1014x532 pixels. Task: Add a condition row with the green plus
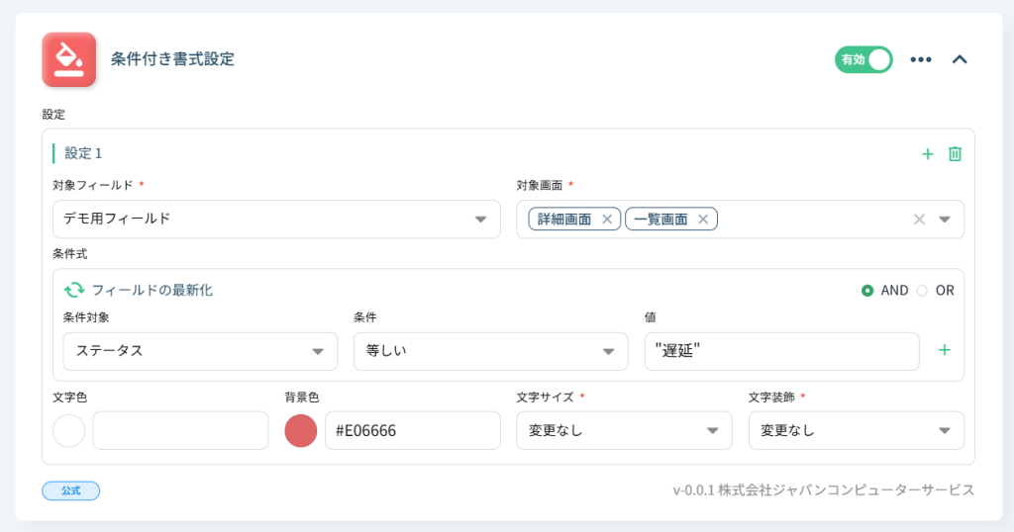coord(944,350)
